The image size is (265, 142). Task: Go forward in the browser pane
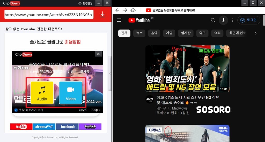pyautogui.click(x=125, y=10)
